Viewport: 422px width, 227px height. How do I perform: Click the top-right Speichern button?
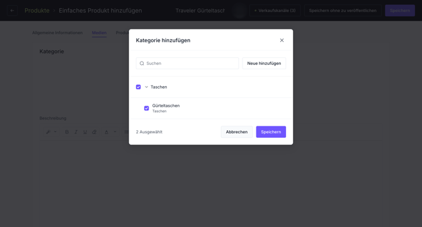400,11
